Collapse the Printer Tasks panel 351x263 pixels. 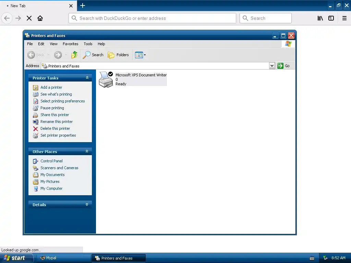(x=87, y=78)
